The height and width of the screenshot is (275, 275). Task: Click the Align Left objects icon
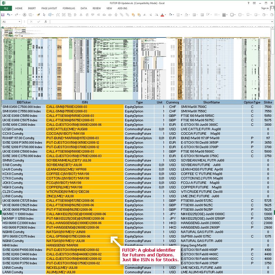pyautogui.click(x=75, y=15)
